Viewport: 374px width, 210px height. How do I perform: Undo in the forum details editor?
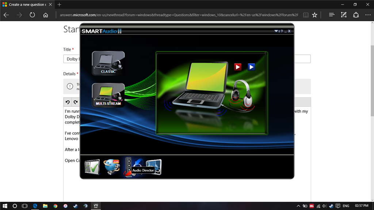point(68,102)
